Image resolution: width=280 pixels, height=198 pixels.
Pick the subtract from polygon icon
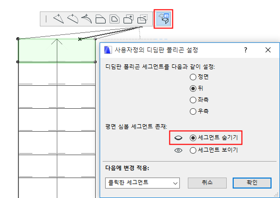coord(142,19)
